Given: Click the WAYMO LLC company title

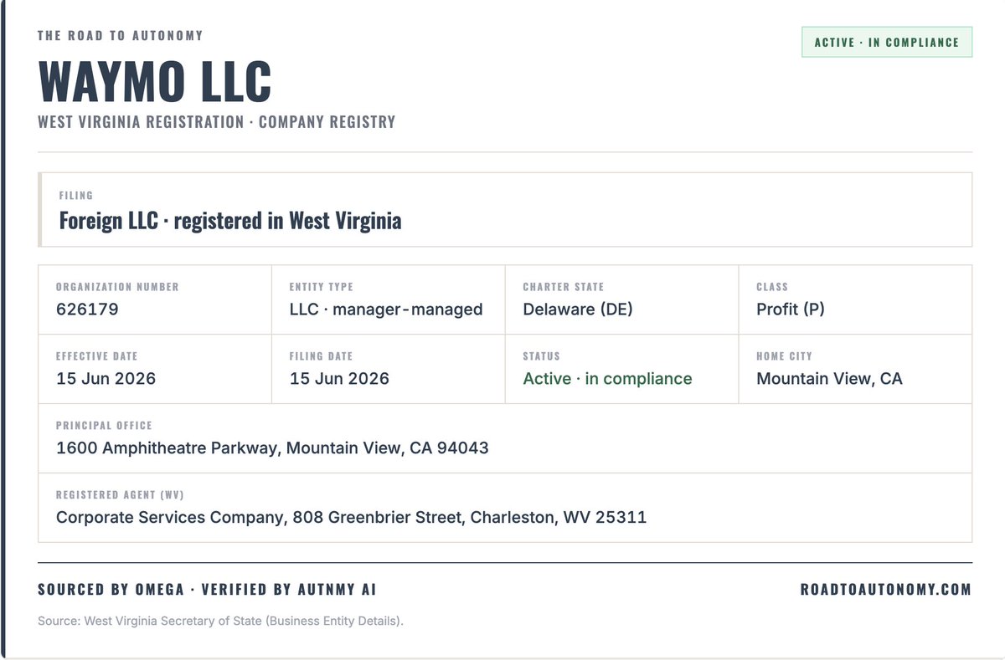Looking at the screenshot, I should (155, 81).
